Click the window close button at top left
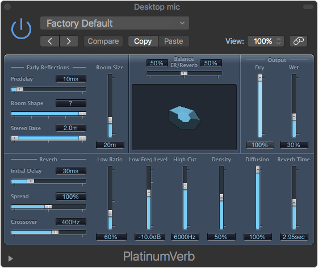318x268 pixels. pyautogui.click(x=7, y=7)
